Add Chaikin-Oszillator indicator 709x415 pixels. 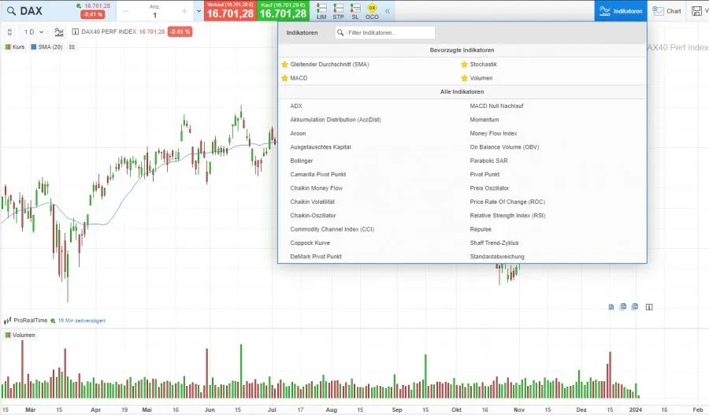313,215
